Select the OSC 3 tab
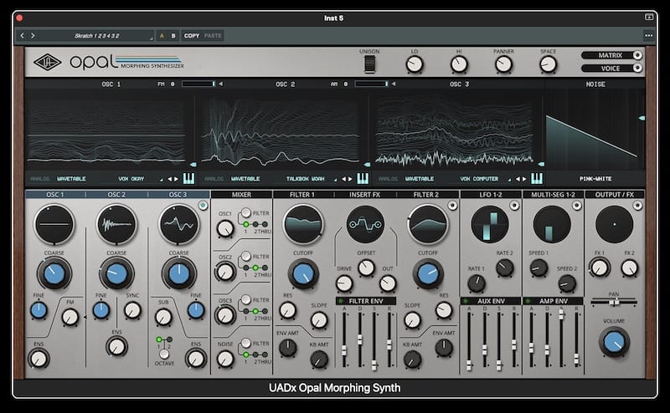Screen dimensions: 670x413 [178, 195]
